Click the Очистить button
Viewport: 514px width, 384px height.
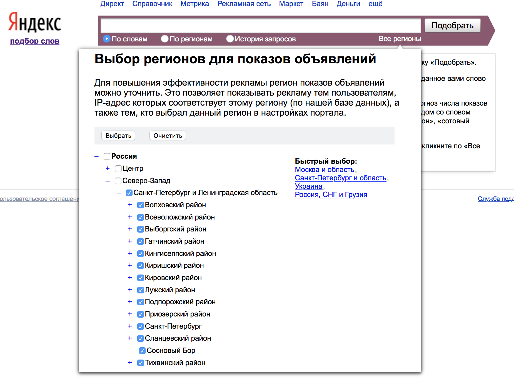coord(168,136)
